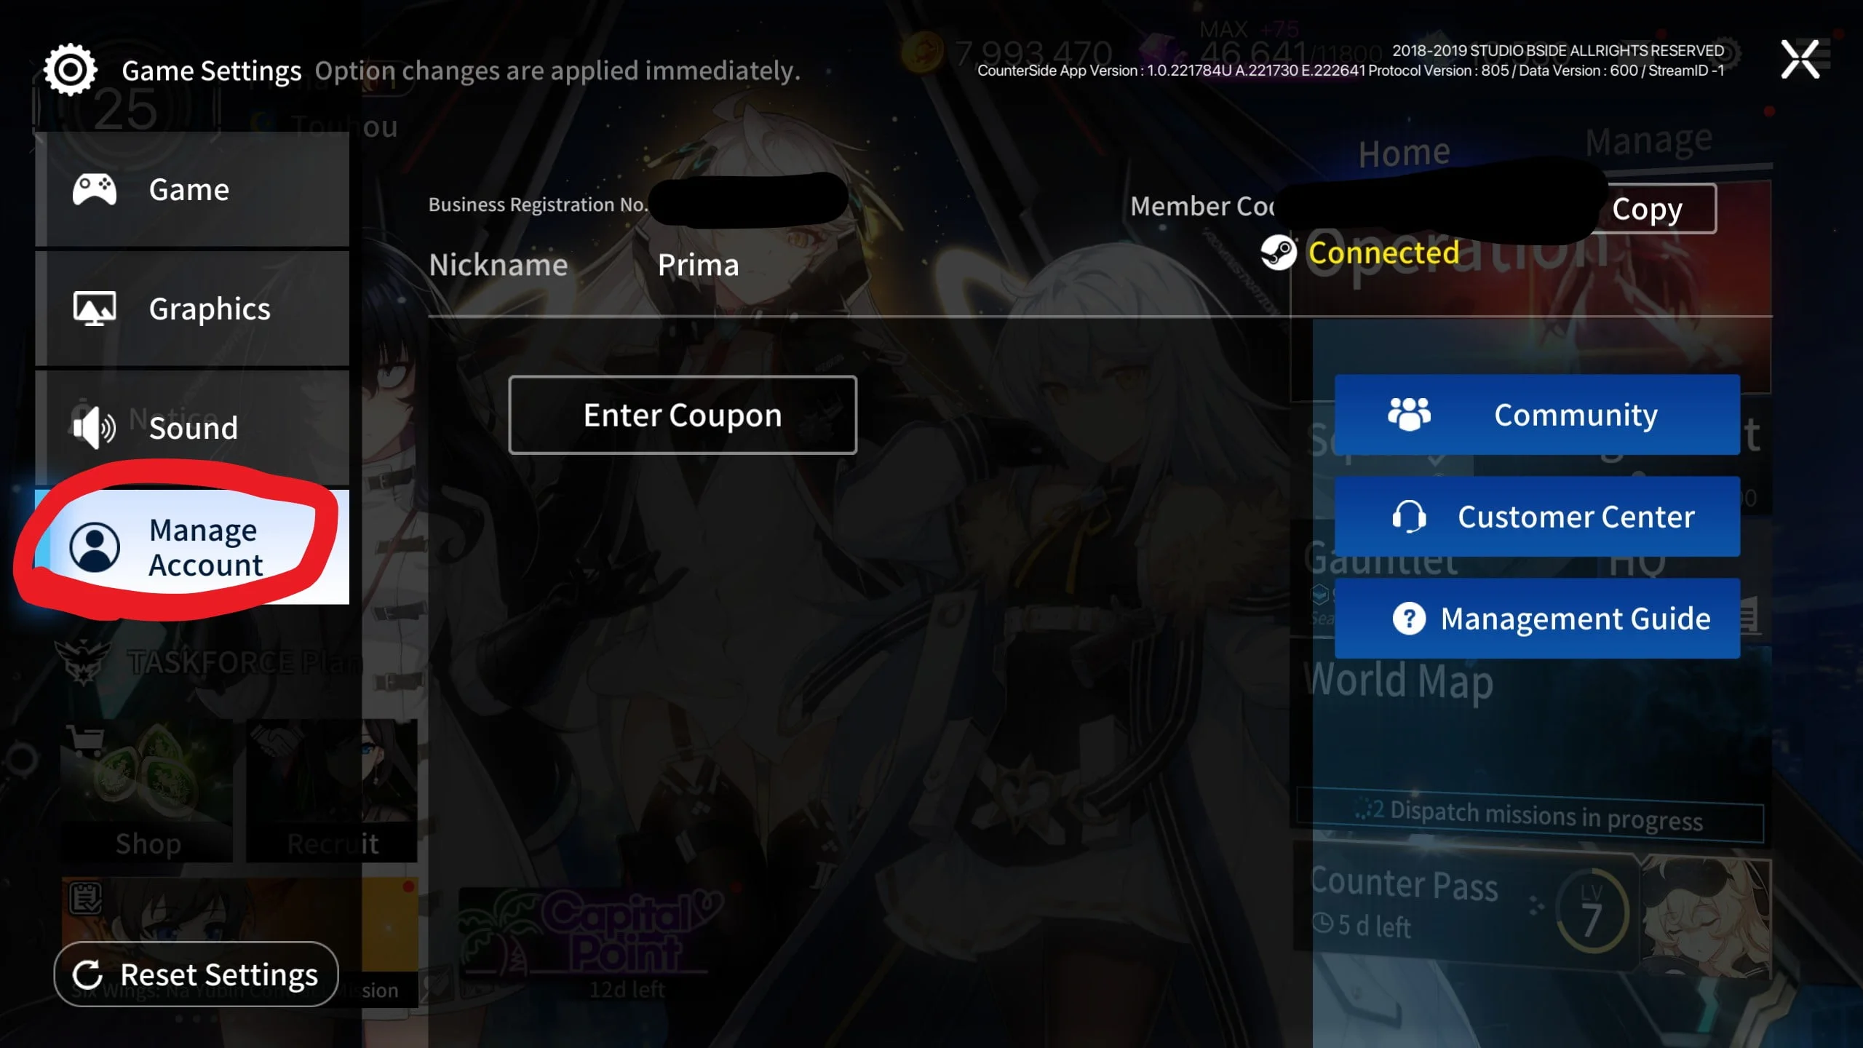Click the Graphics display icon
Image resolution: width=1863 pixels, height=1048 pixels.
point(95,308)
